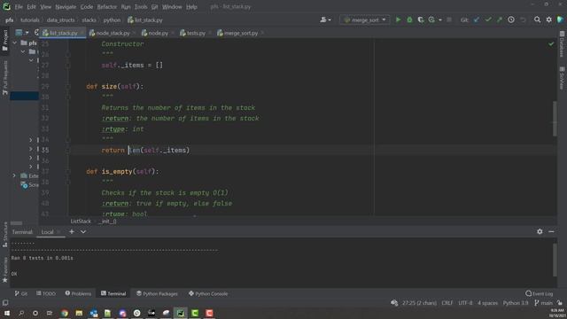This screenshot has height=319, width=567.
Task: Open the merge_sort run configuration dropdown
Action: click(365, 19)
